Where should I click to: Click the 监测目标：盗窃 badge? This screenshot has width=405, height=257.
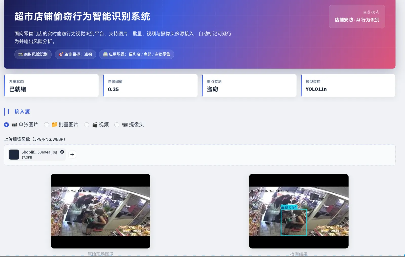[75, 54]
